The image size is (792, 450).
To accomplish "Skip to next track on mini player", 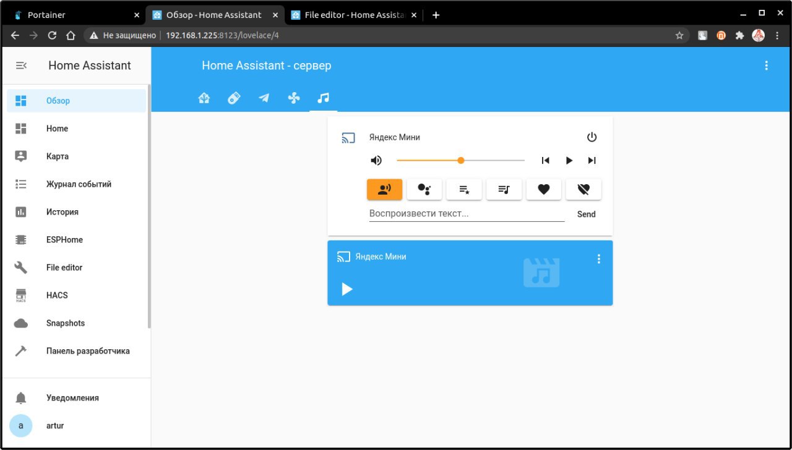I will tap(592, 161).
